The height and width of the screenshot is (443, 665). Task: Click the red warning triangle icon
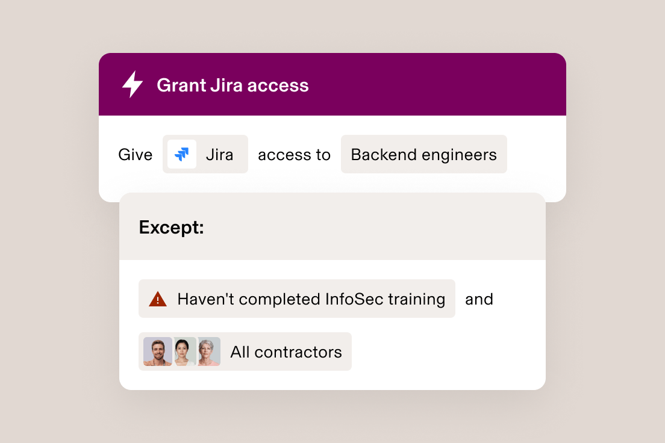[x=157, y=299]
